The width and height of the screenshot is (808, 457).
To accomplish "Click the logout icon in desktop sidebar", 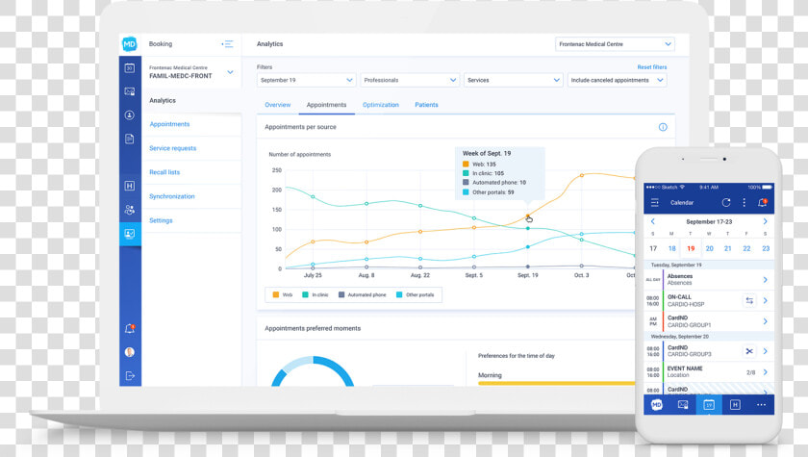I will 129,375.
